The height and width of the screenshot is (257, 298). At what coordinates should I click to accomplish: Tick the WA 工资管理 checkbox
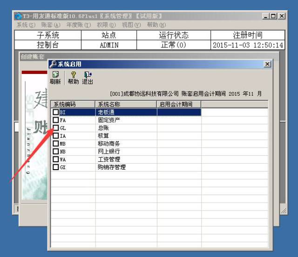[56, 159]
